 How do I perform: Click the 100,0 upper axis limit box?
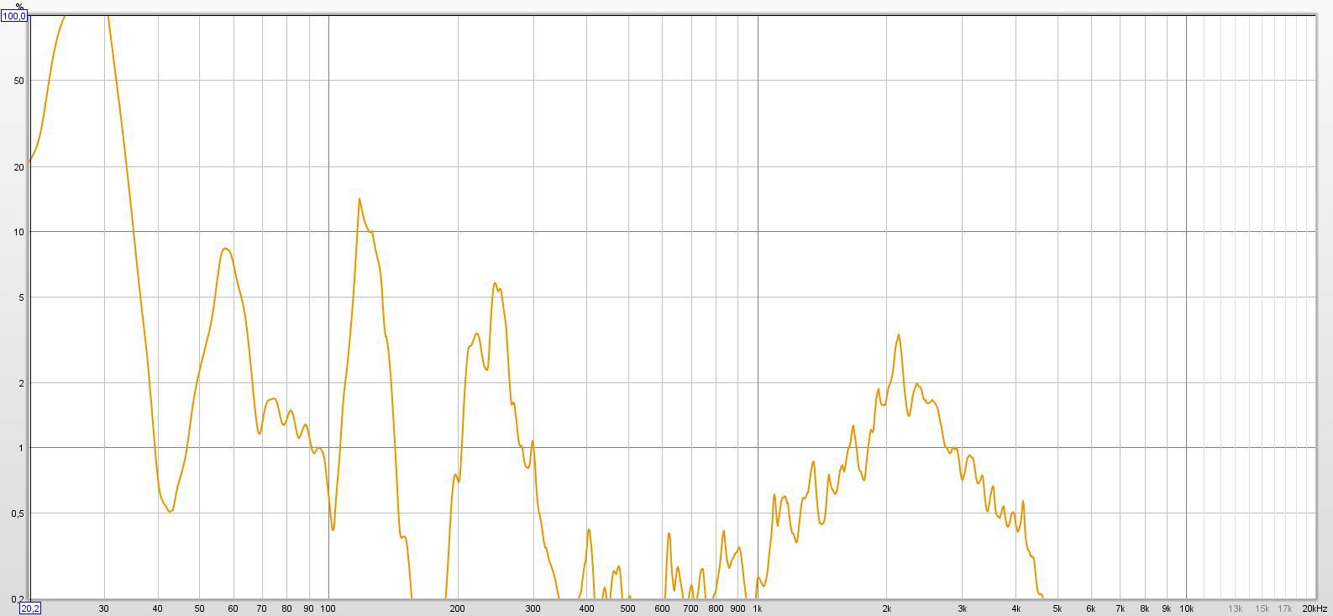(14, 16)
